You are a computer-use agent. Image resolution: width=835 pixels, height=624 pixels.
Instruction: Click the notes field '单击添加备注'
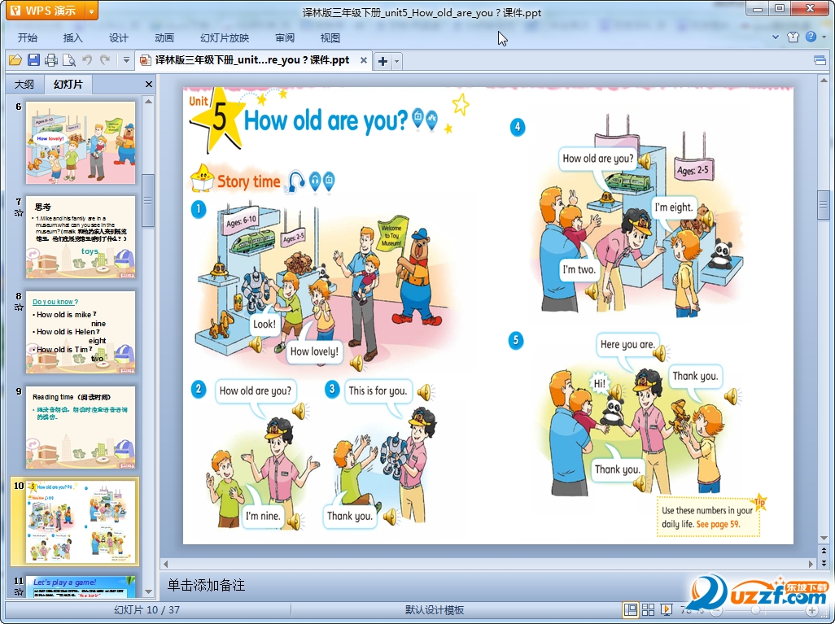tap(206, 585)
